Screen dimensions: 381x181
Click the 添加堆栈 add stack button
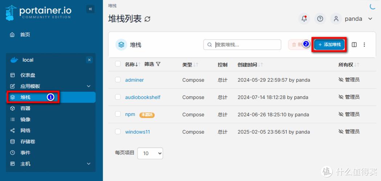pyautogui.click(x=329, y=45)
